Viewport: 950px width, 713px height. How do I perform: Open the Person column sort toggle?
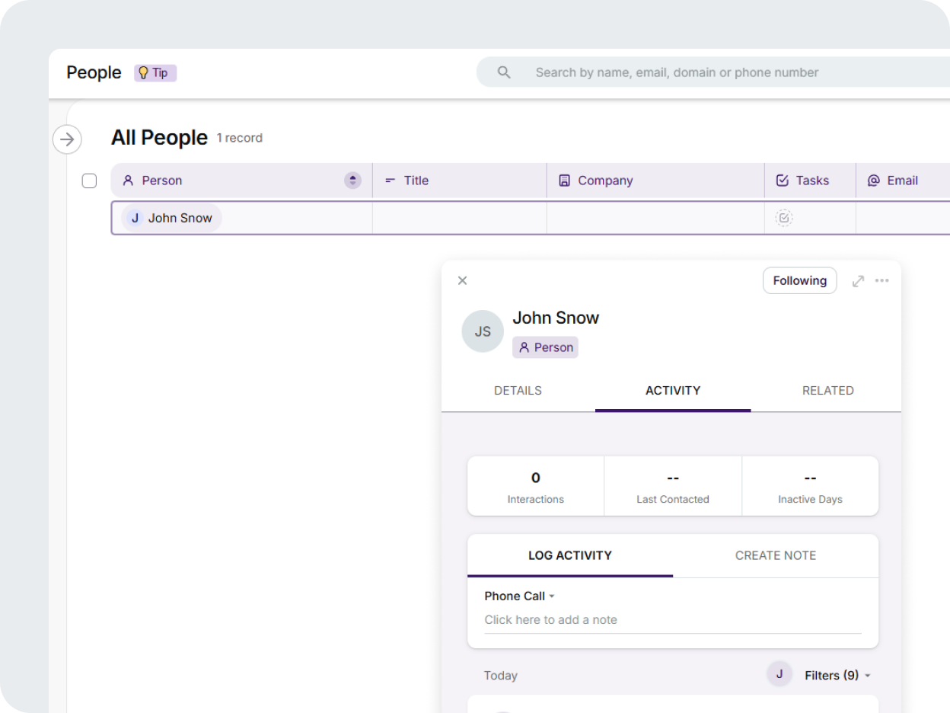point(352,181)
